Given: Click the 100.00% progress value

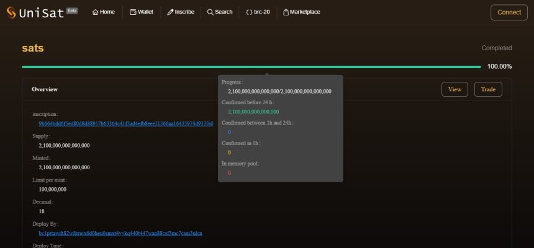Looking at the screenshot, I should [499, 67].
